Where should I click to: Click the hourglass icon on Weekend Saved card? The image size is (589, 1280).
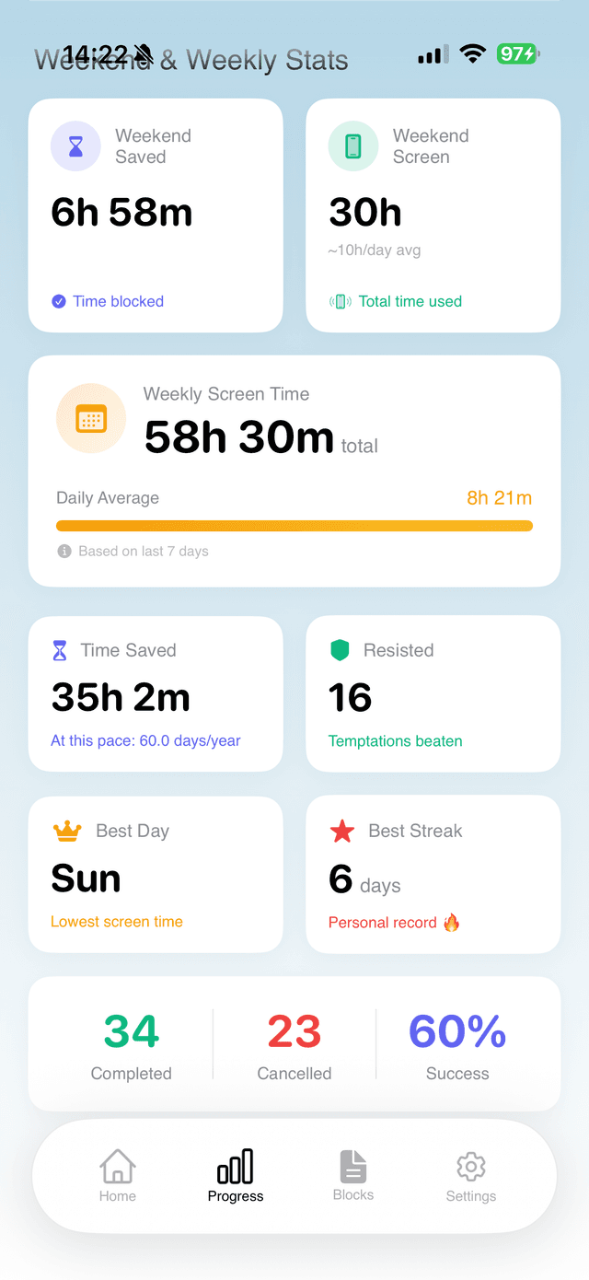(x=76, y=145)
